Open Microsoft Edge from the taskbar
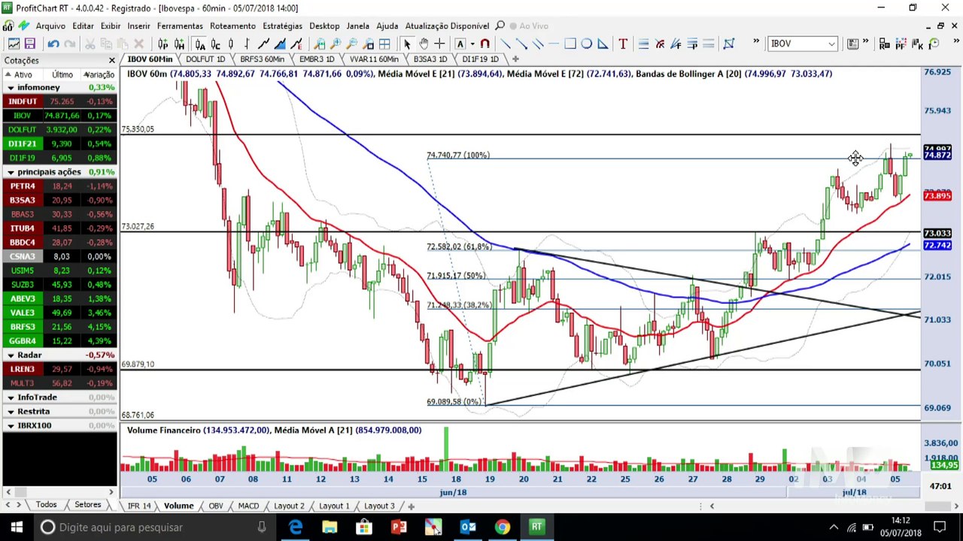963x541 pixels. click(x=295, y=527)
